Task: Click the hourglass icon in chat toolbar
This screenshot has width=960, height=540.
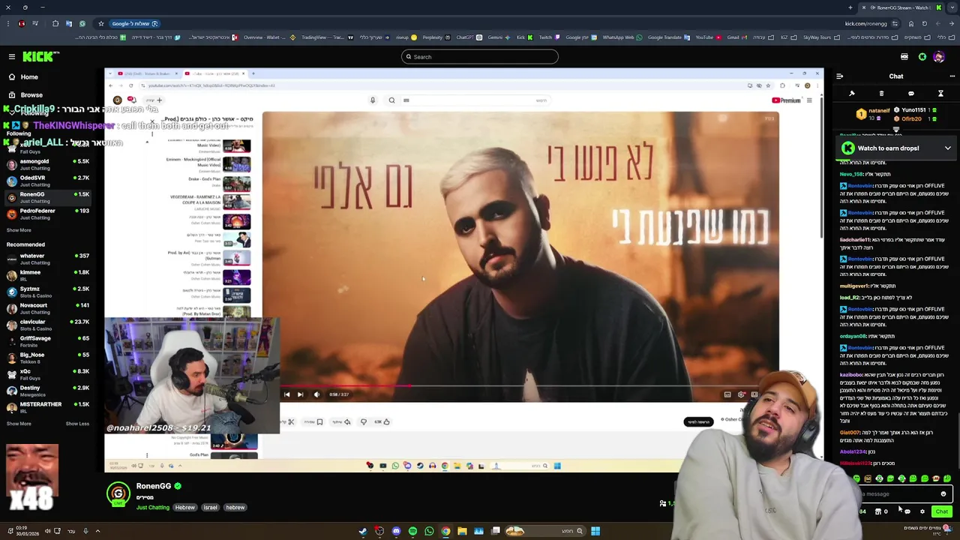Action: (940, 94)
